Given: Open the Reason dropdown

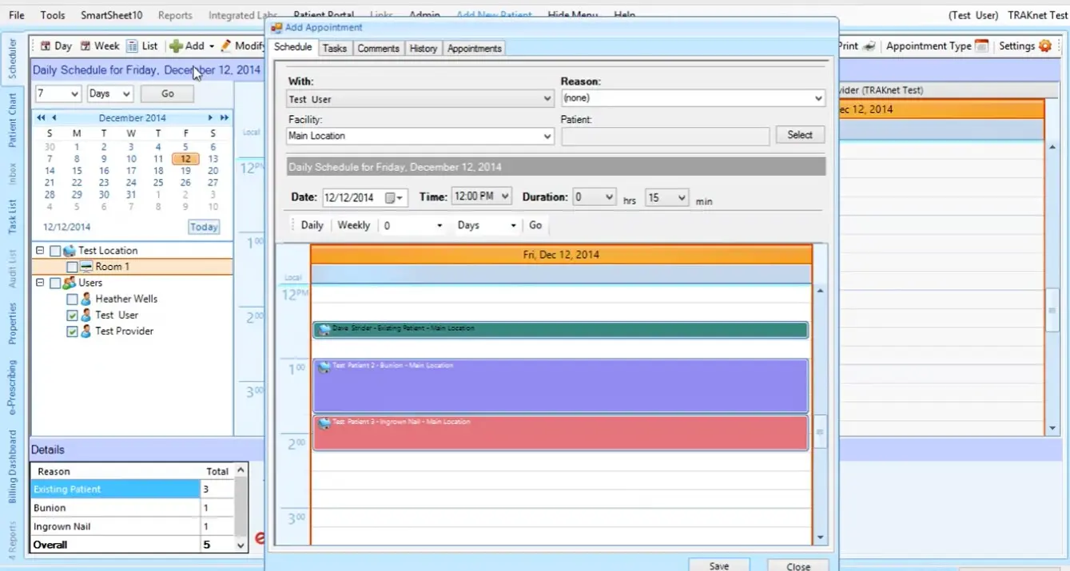Looking at the screenshot, I should click(817, 98).
